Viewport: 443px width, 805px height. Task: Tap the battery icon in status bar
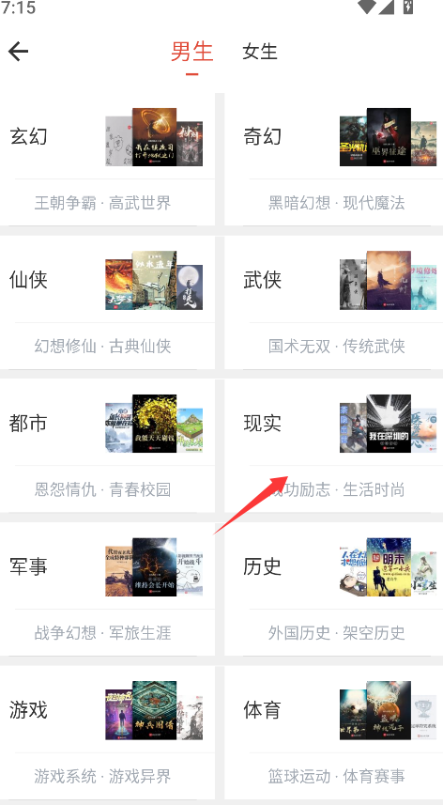point(408,7)
